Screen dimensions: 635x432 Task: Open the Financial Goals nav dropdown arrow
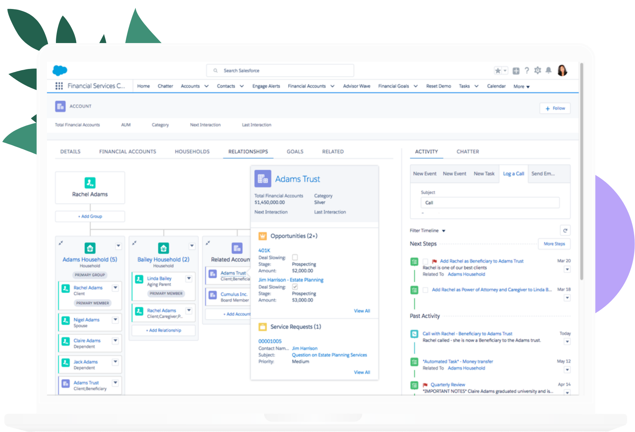pyautogui.click(x=416, y=86)
